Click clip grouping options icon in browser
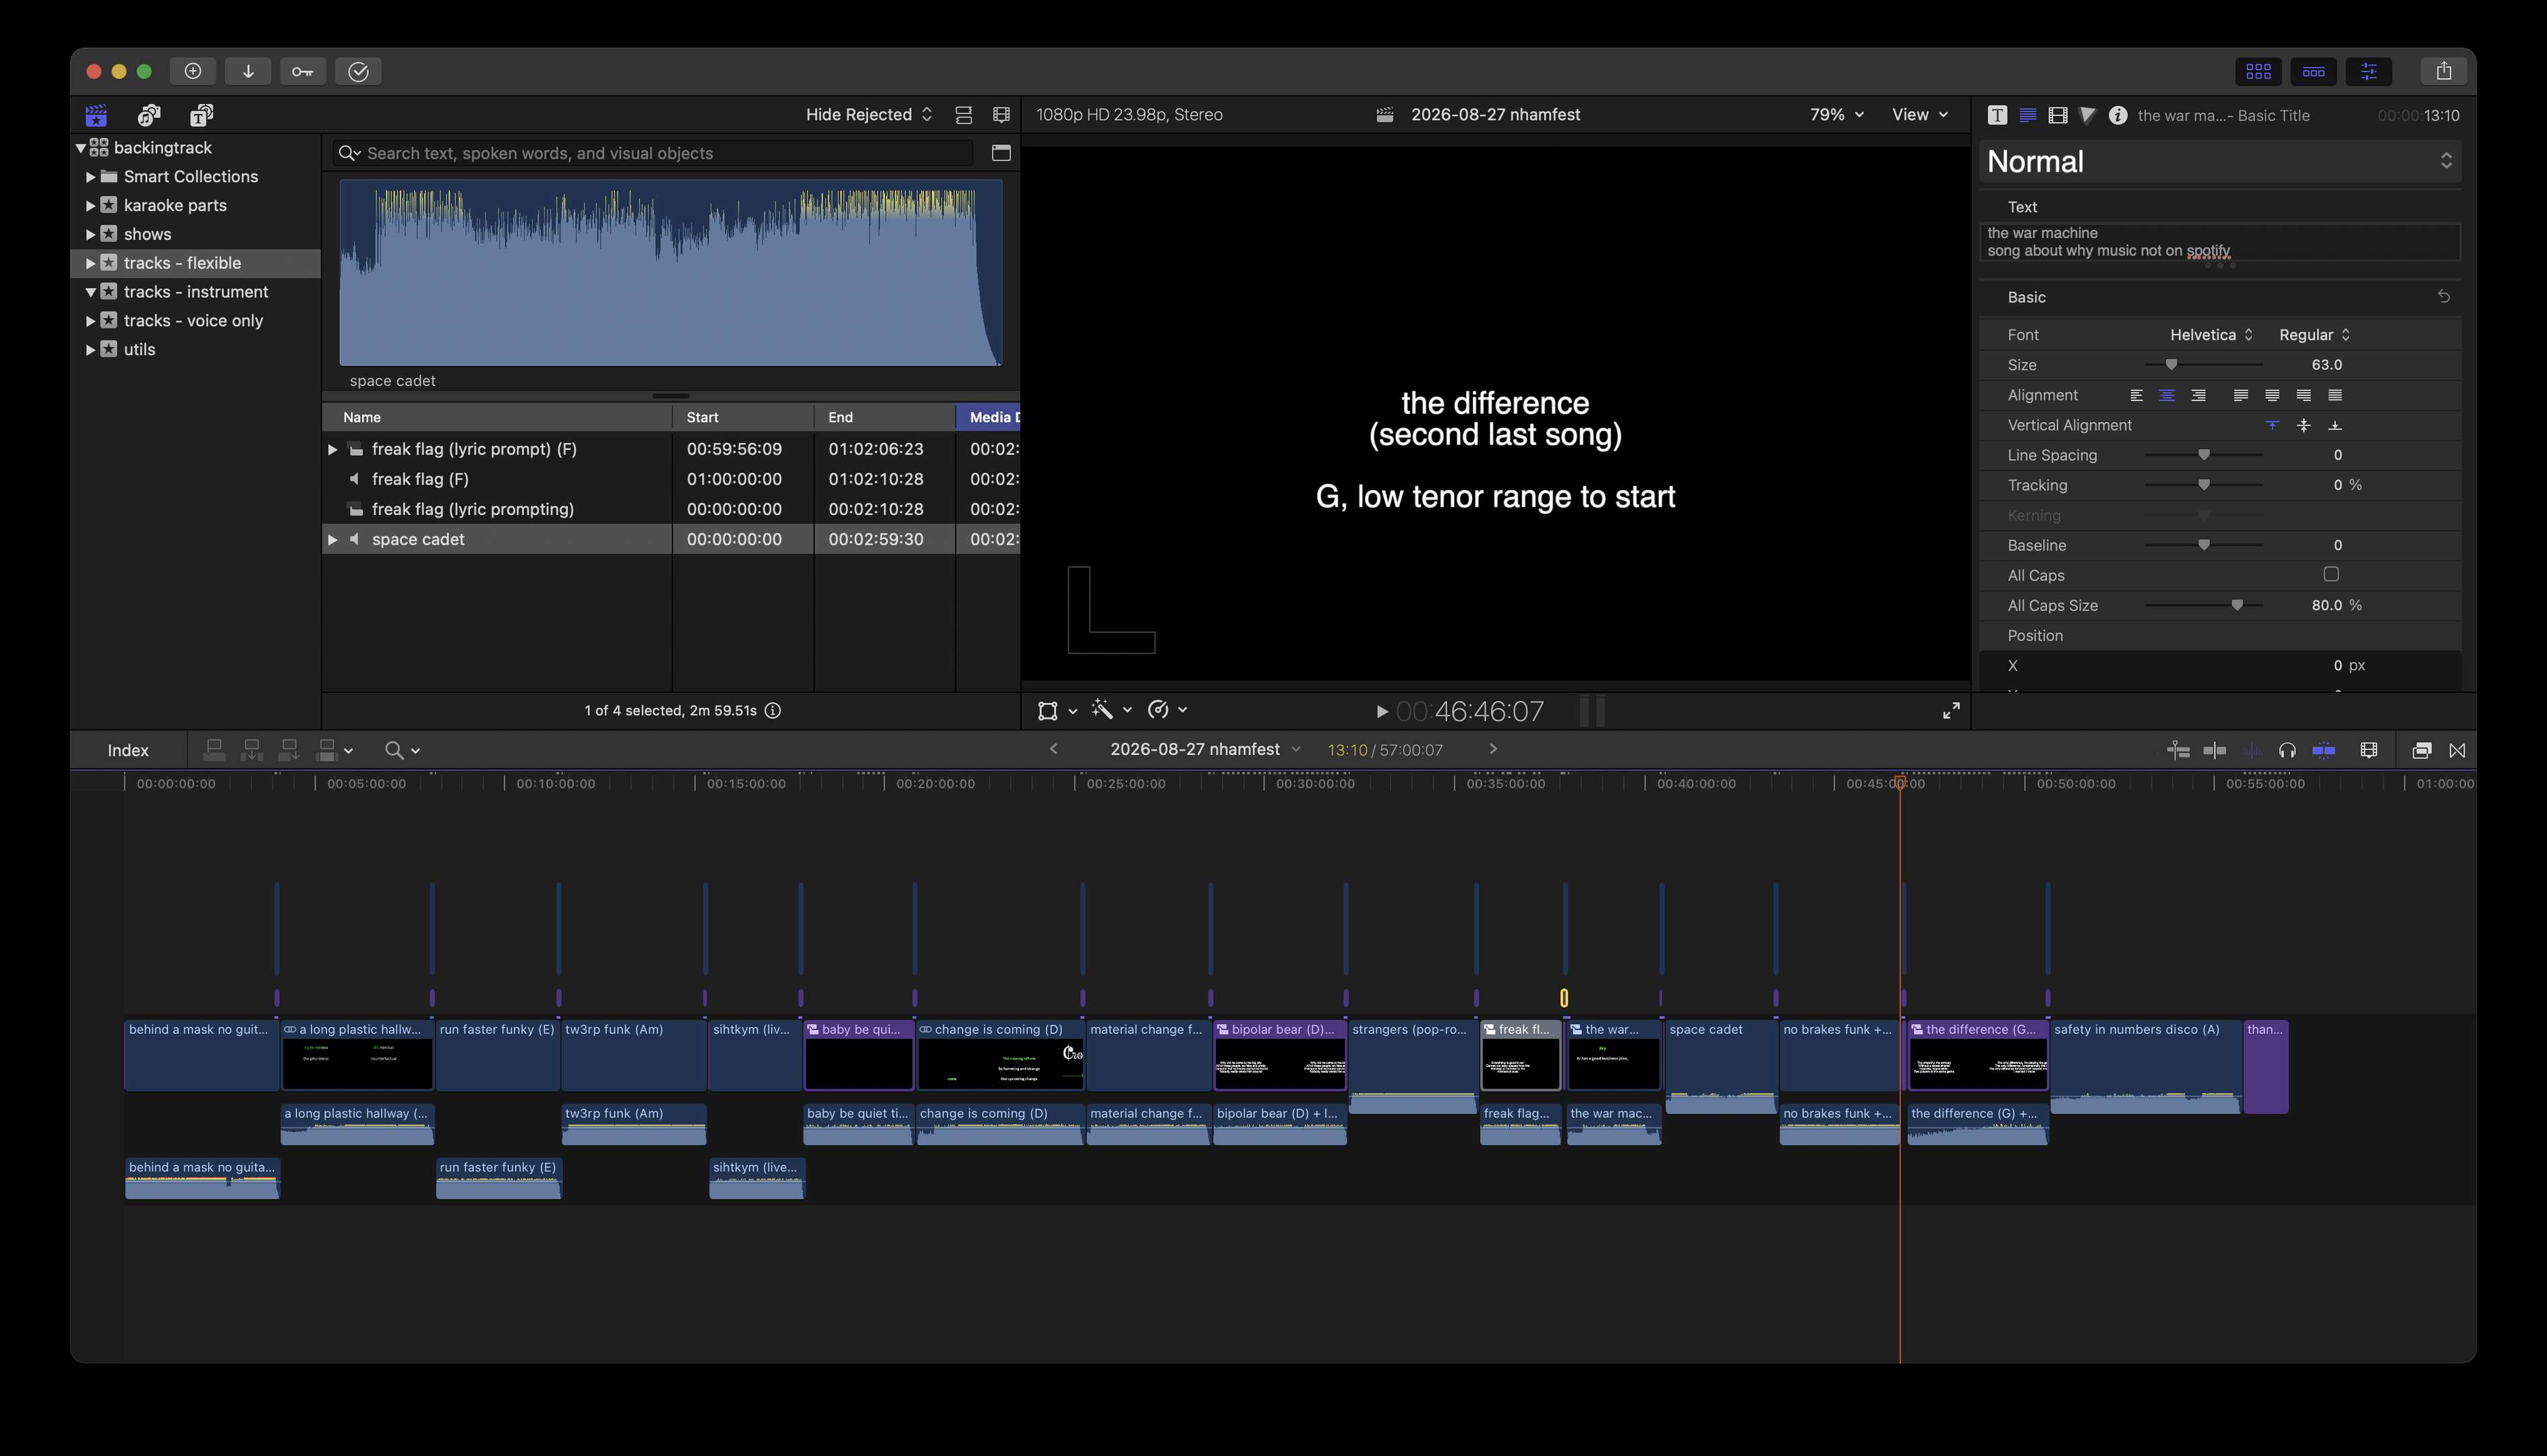Screen dimensions: 2547x1456 [964, 115]
